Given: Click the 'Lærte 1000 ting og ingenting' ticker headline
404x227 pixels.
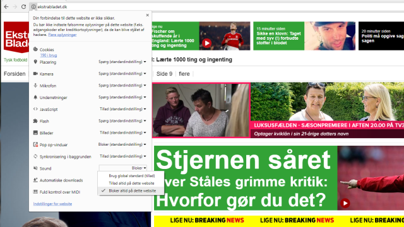Looking at the screenshot, I should [x=194, y=60].
